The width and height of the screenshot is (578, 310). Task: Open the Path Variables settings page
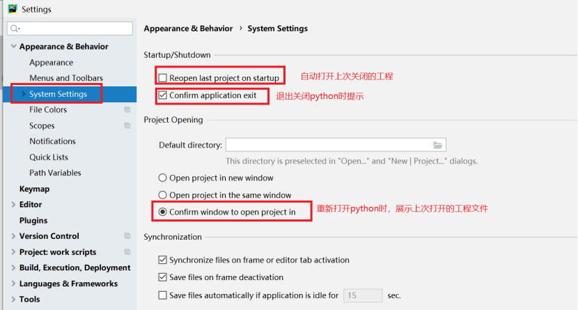point(55,173)
